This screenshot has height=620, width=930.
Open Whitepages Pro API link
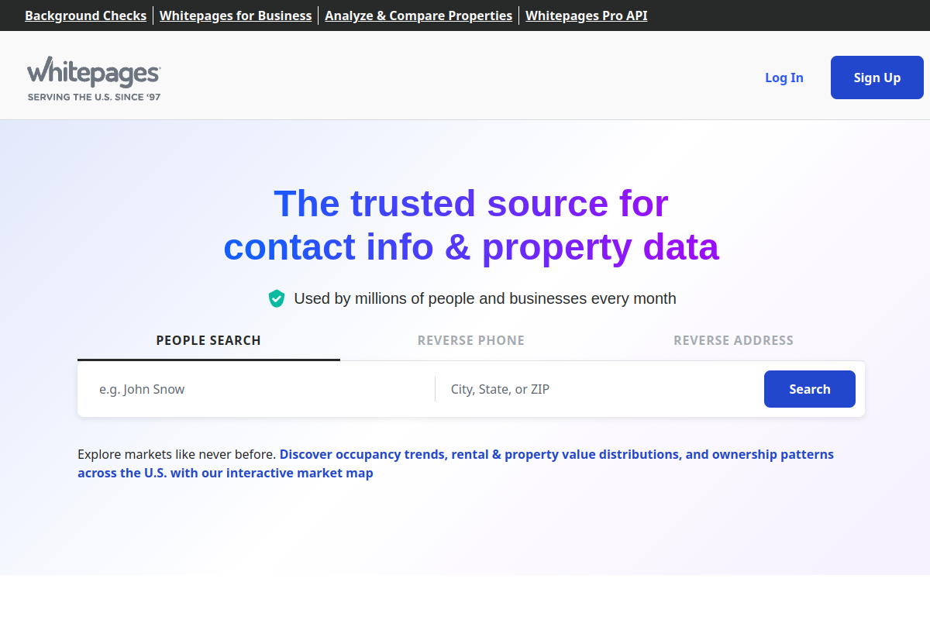pos(587,15)
